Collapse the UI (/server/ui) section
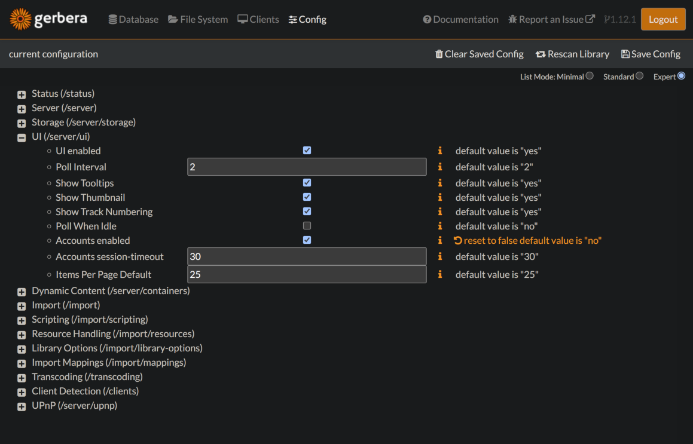 click(x=22, y=137)
